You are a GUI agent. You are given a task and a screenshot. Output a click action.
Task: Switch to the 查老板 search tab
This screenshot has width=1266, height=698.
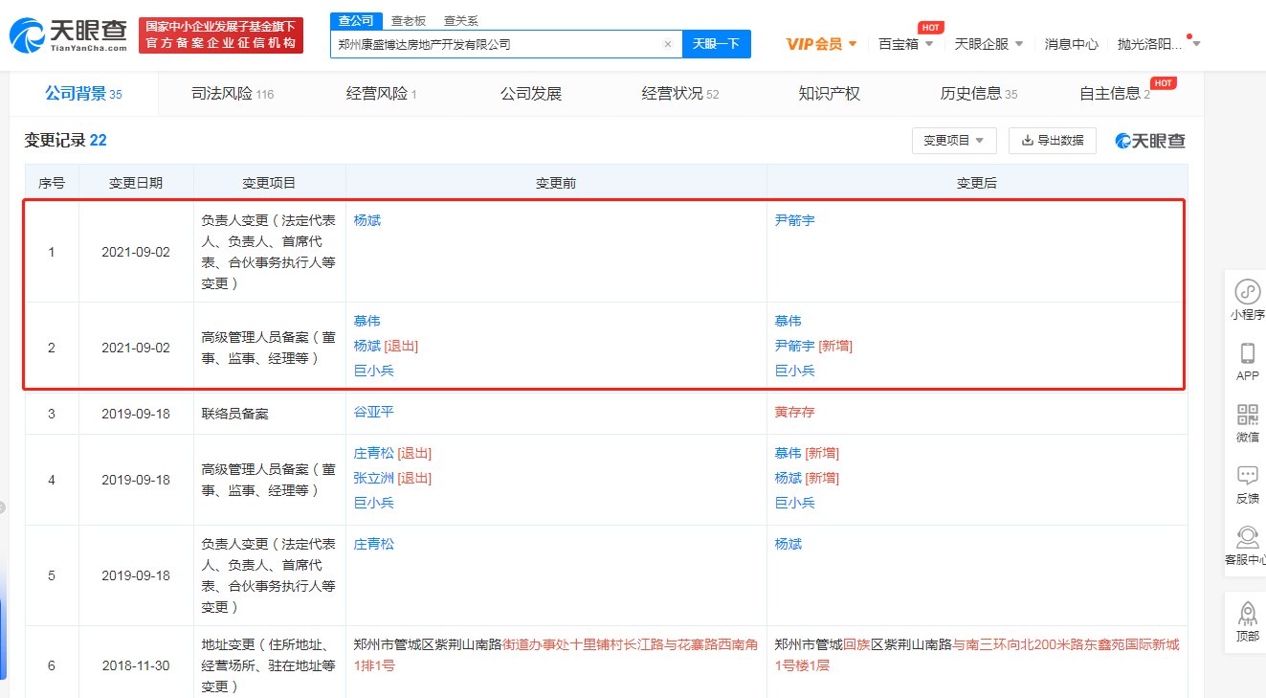point(410,19)
